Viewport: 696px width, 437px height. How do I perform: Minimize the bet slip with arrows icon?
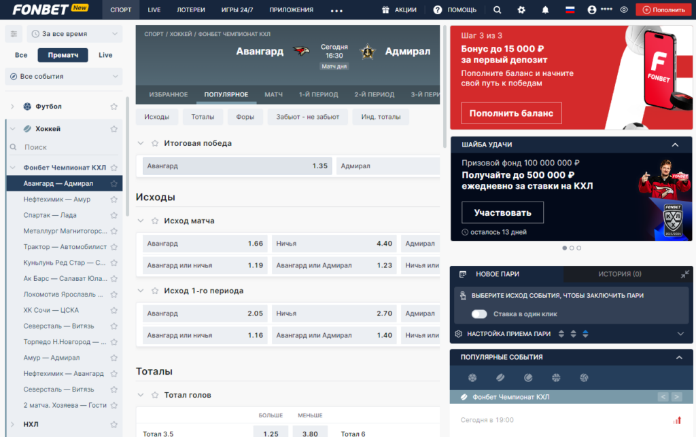(685, 274)
